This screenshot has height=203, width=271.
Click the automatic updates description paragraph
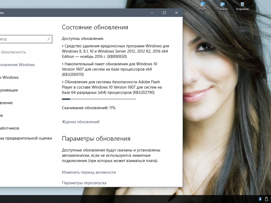pyautogui.click(x=111, y=155)
